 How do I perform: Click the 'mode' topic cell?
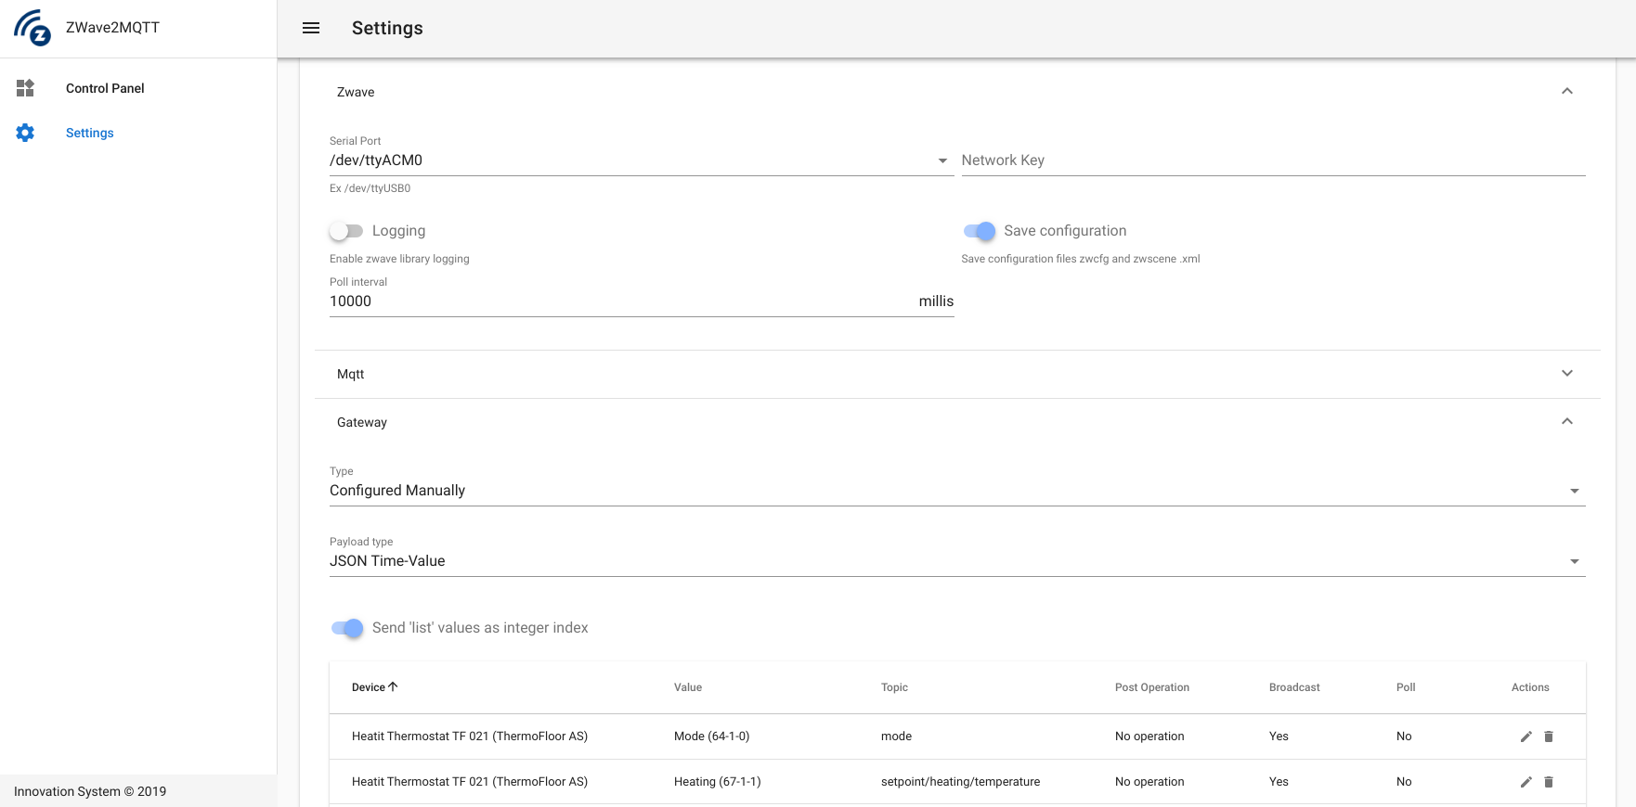point(896,737)
